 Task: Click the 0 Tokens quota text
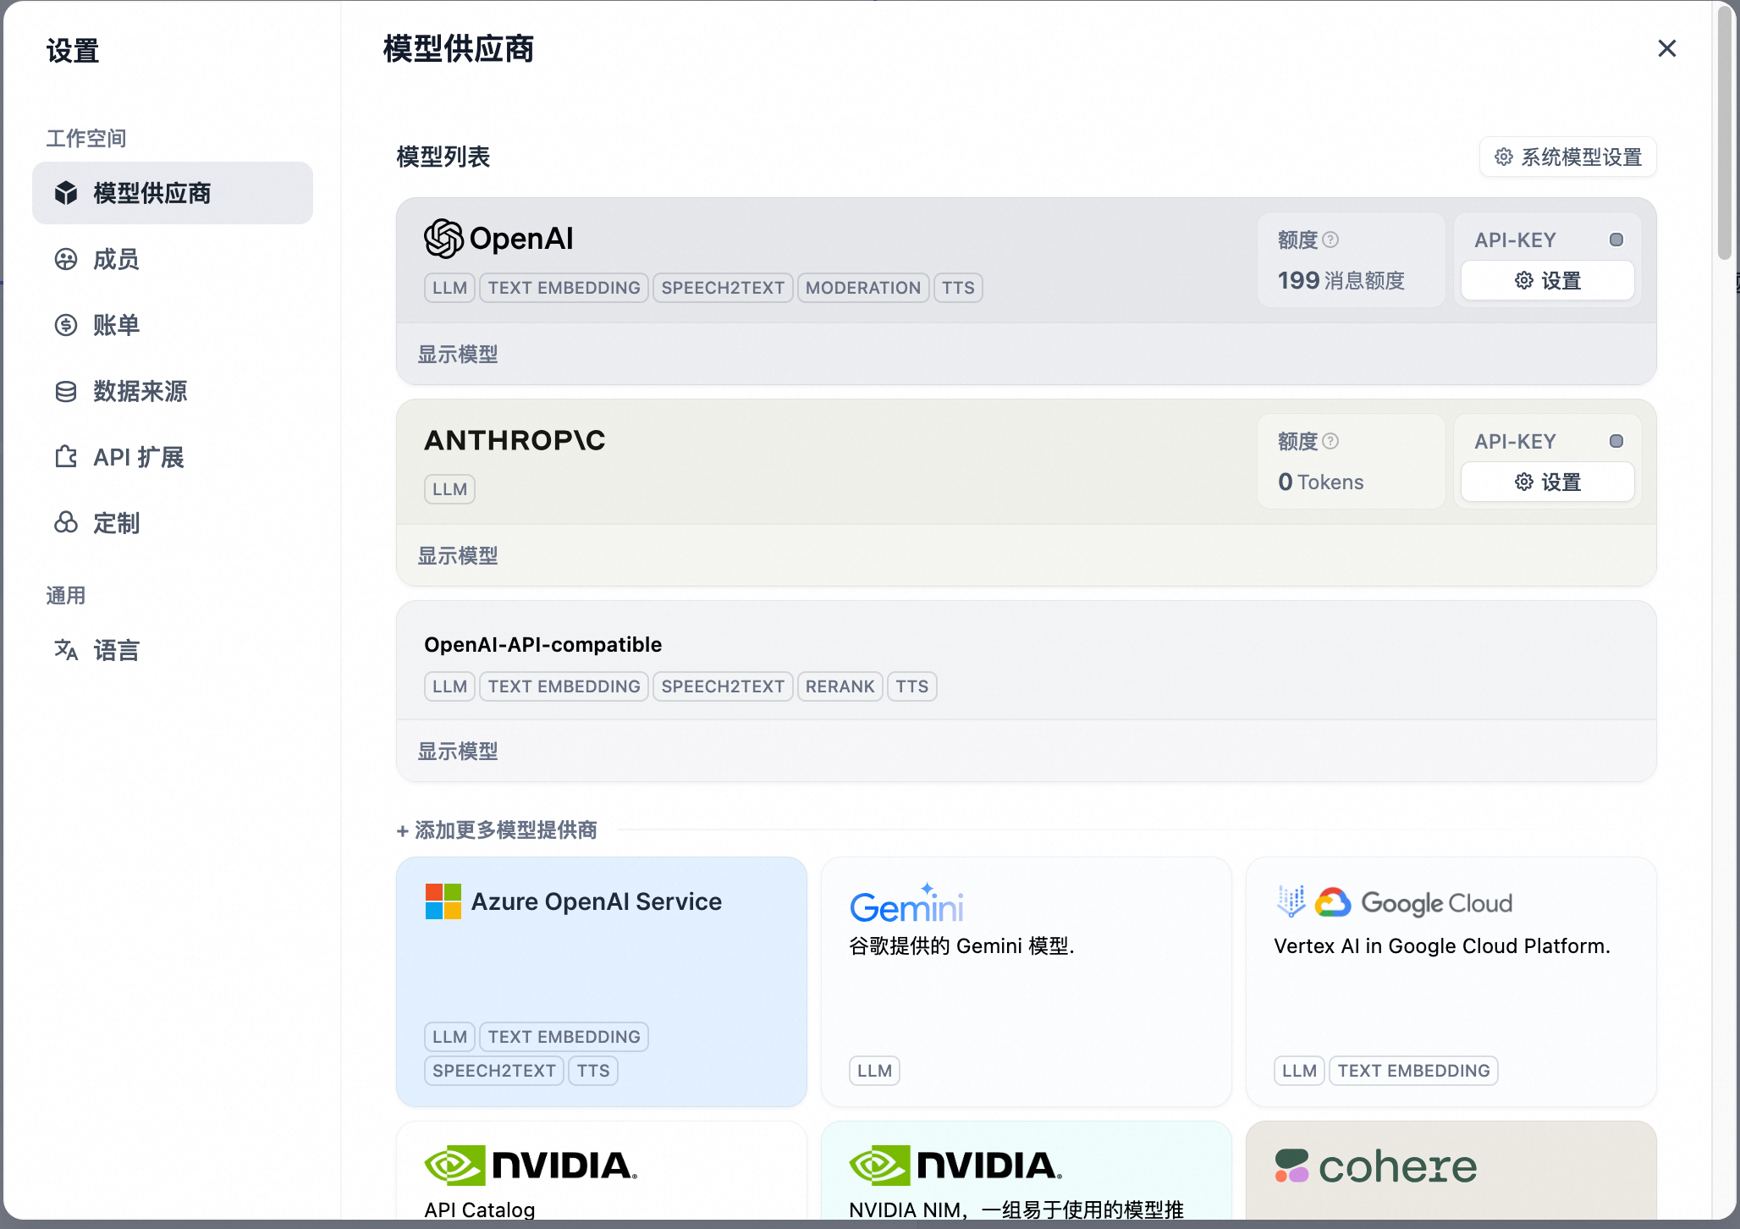pyautogui.click(x=1321, y=482)
